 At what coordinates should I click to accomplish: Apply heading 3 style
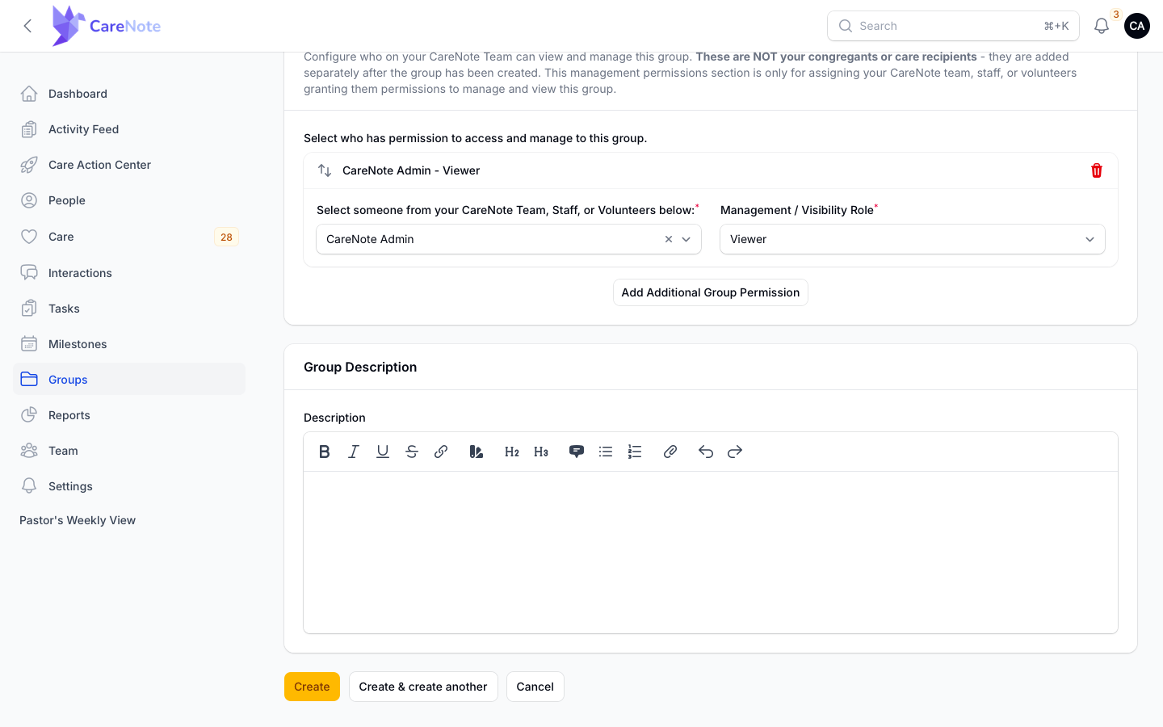click(x=541, y=452)
